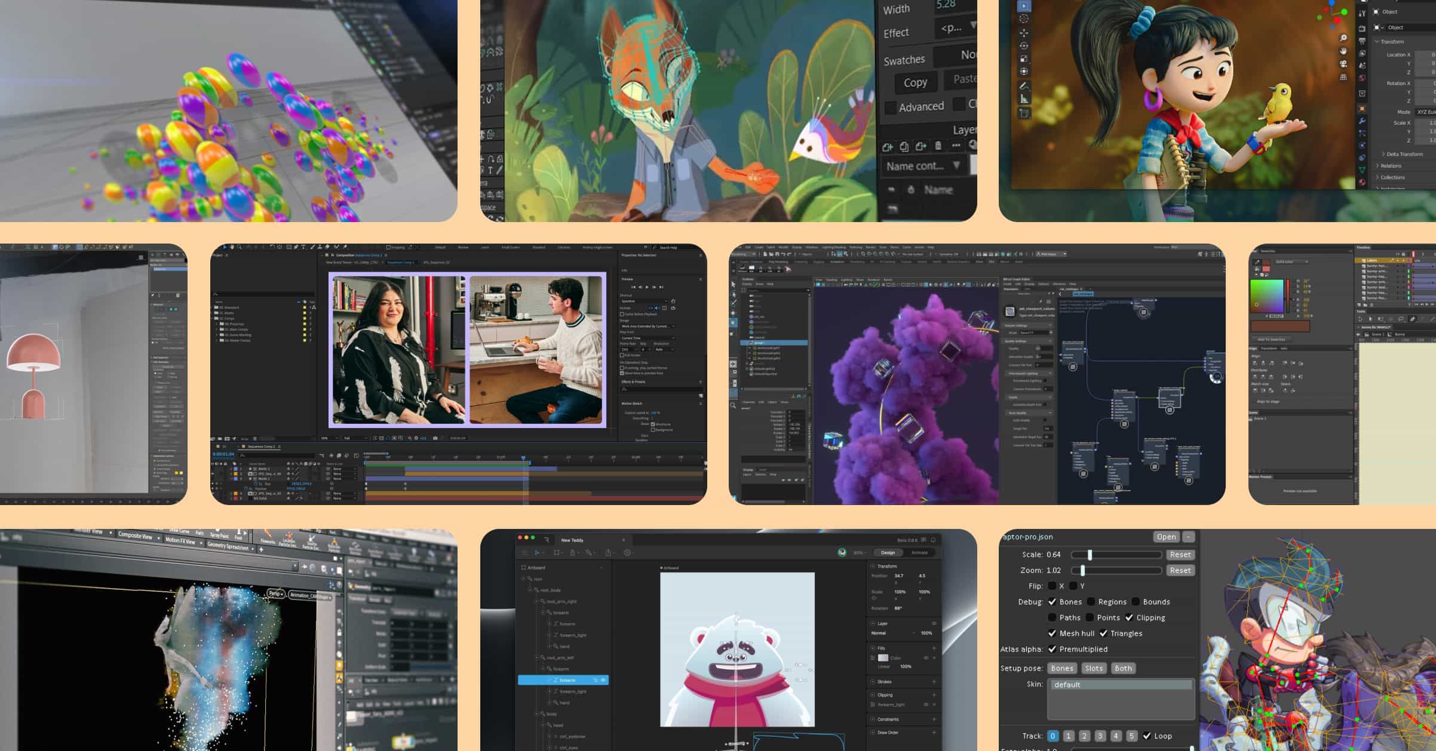Viewport: 1436px width, 751px height.
Task: Select the Add Cube tool in Blender
Action: (1024, 113)
